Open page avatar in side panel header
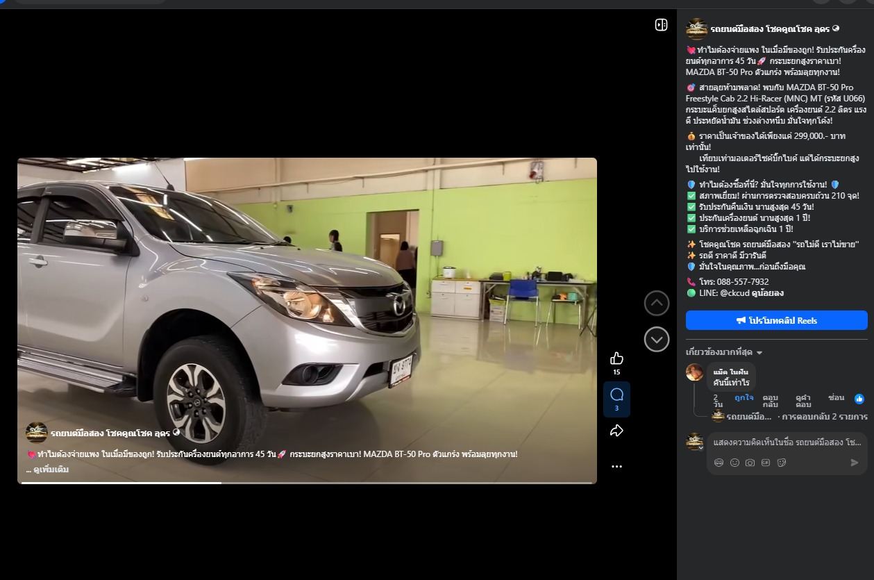Image resolution: width=874 pixels, height=580 pixels. pyautogui.click(x=696, y=29)
